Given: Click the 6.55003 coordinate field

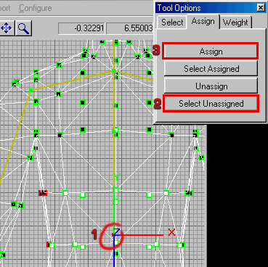Looking at the screenshot, I should coord(130,28).
